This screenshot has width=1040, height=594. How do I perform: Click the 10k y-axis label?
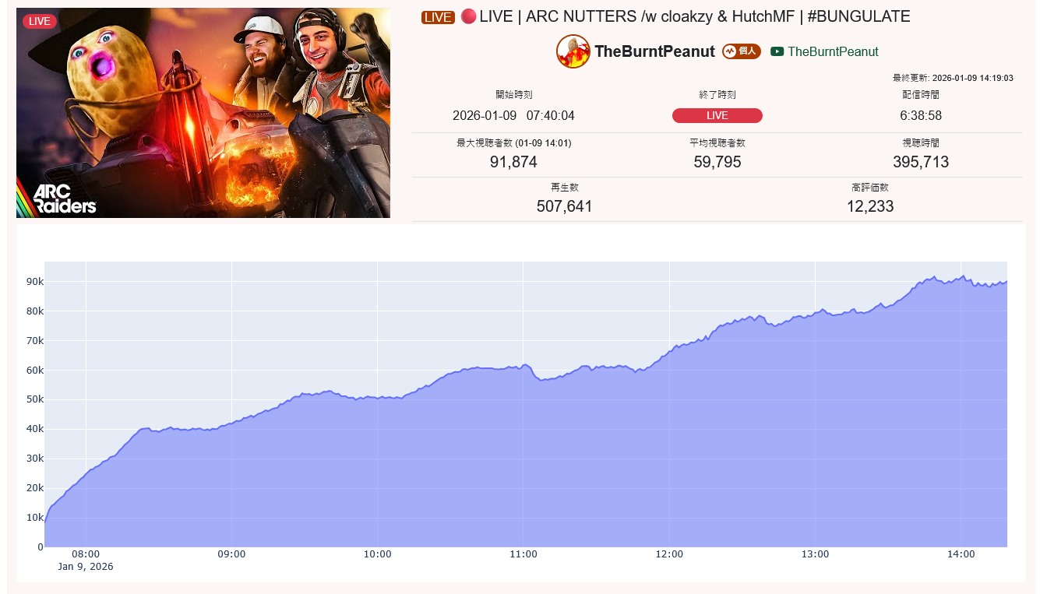[34, 518]
